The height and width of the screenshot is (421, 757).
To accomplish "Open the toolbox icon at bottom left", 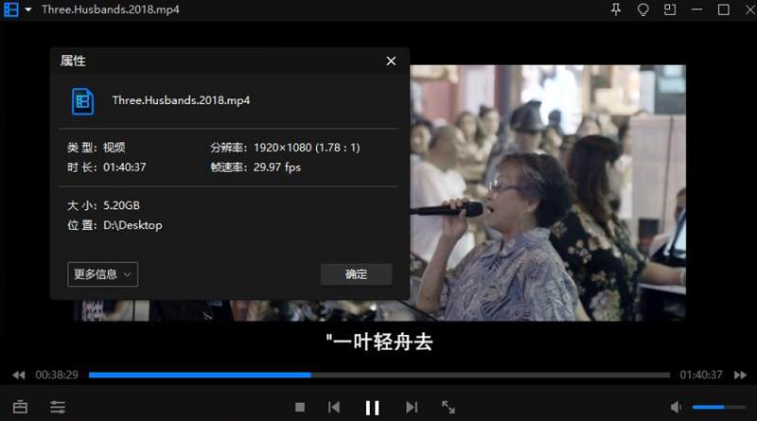I will (20, 408).
